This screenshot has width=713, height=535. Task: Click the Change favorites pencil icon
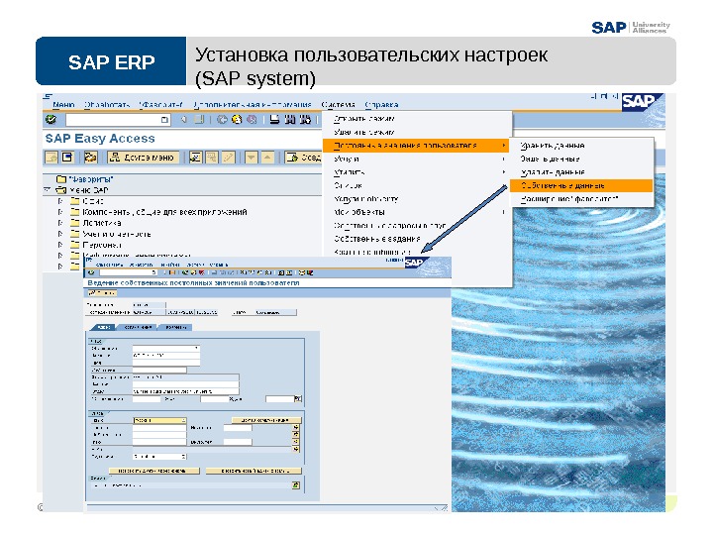click(x=228, y=158)
